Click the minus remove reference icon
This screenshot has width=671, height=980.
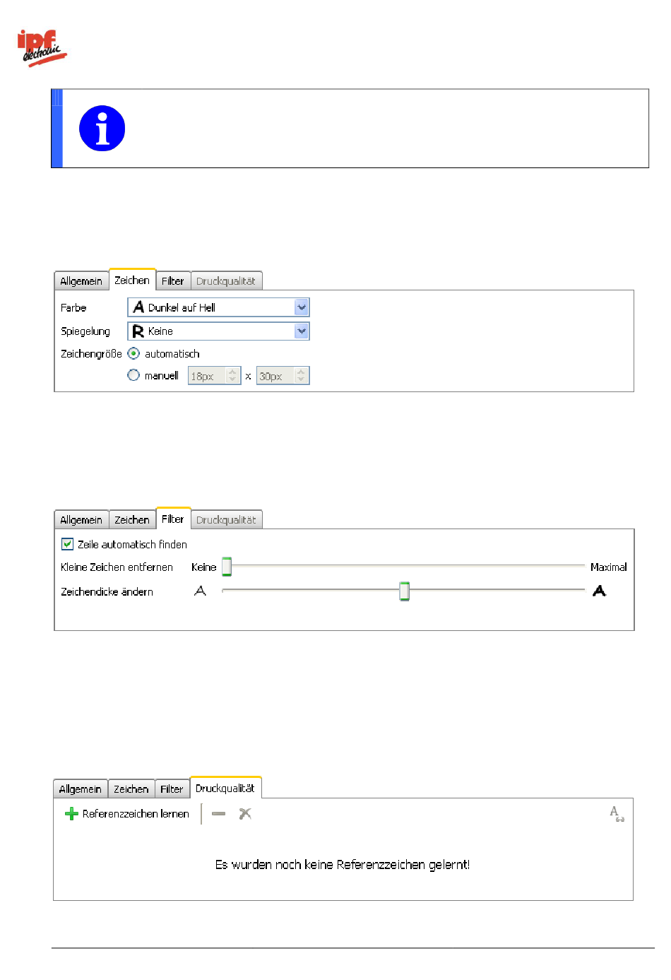coord(219,814)
